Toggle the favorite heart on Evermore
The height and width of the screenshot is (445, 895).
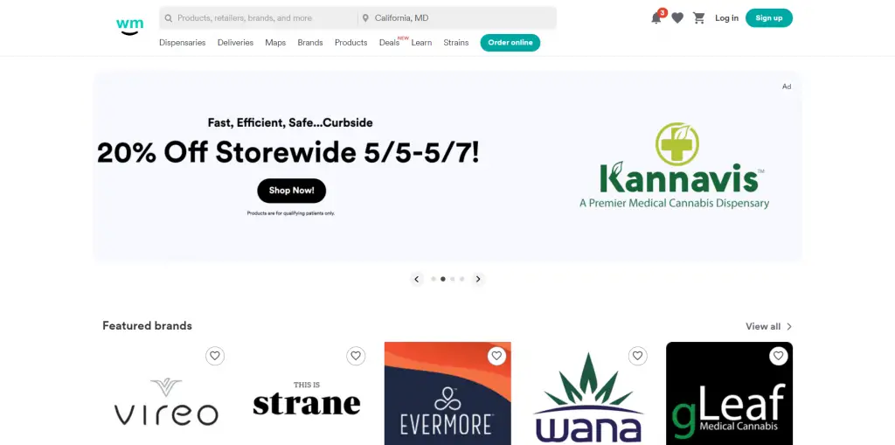point(496,356)
